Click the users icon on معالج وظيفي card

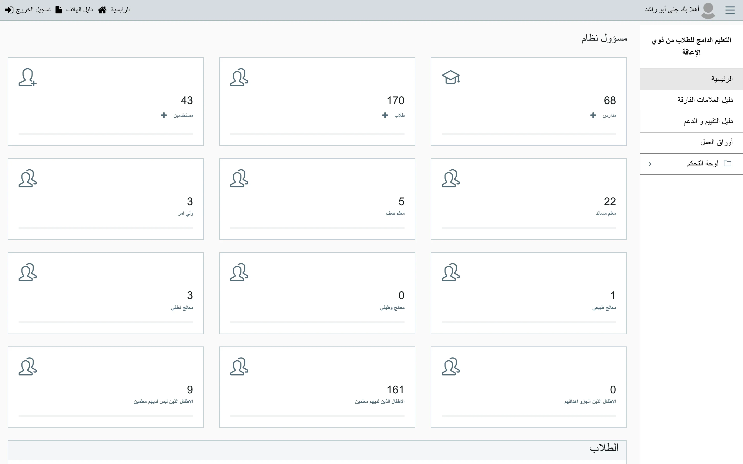[239, 272]
